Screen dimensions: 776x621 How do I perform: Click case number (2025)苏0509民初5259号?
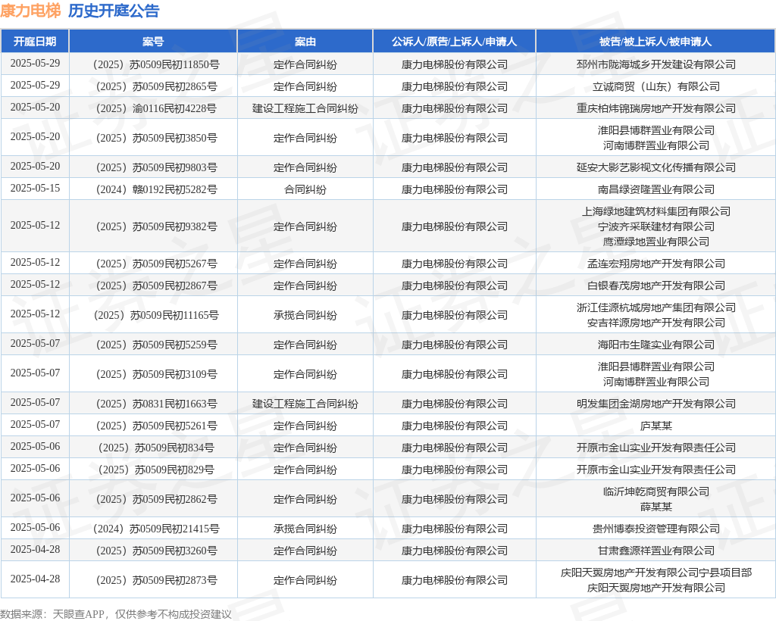click(x=156, y=345)
